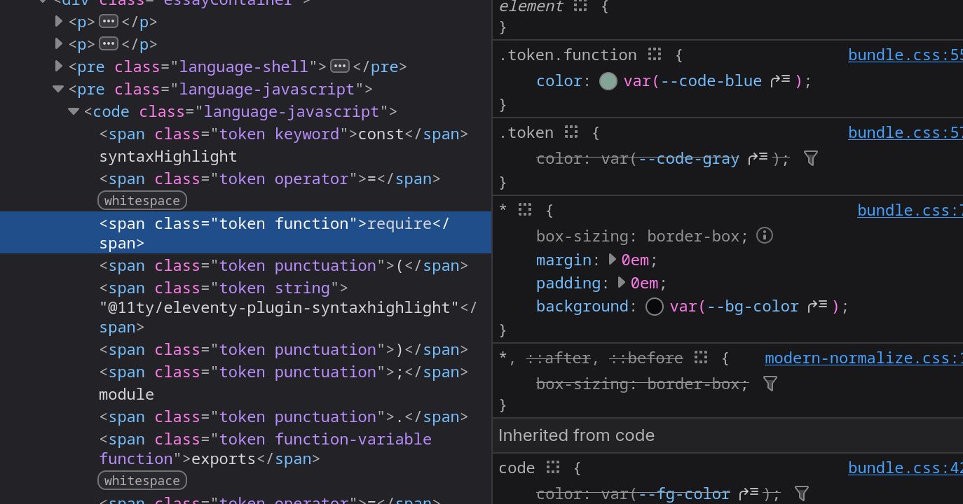The width and height of the screenshot is (963, 504).
Task: Click the filter icon beside --code-gray color
Action: (811, 158)
